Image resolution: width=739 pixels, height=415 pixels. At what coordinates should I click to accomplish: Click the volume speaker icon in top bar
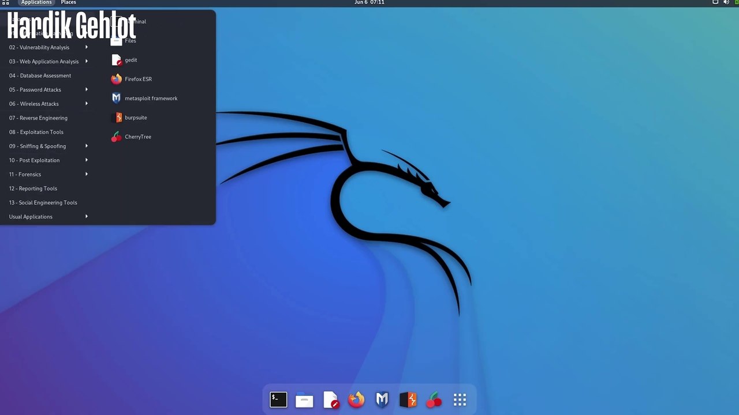tap(726, 2)
